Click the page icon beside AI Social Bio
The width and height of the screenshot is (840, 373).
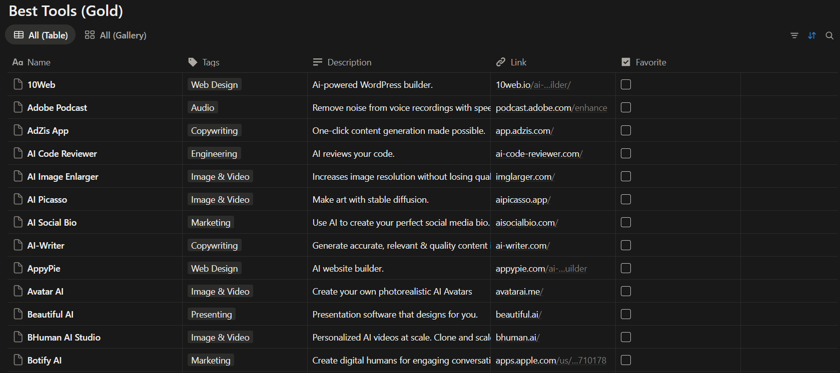[x=18, y=222]
